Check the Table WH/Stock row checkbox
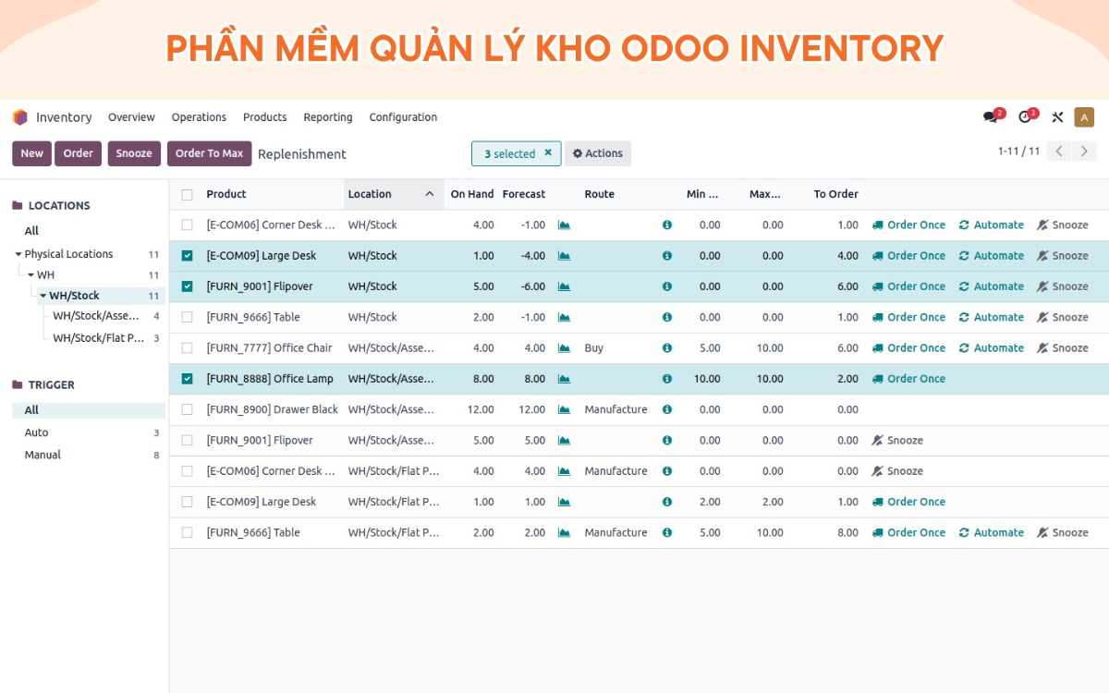Screen dimensions: 1109x693 (x=188, y=317)
